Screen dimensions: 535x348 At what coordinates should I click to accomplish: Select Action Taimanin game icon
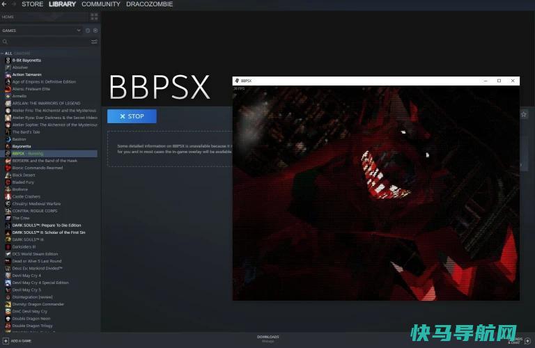[x=8, y=74]
